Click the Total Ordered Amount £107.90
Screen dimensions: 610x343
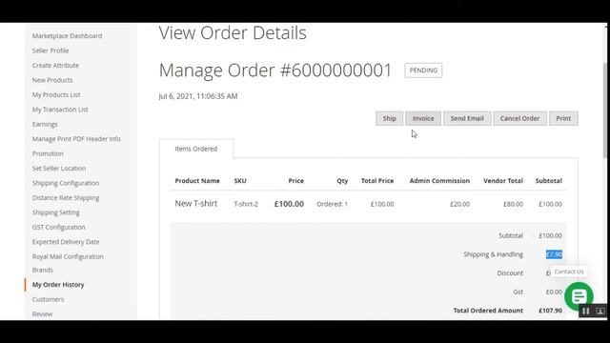551,311
